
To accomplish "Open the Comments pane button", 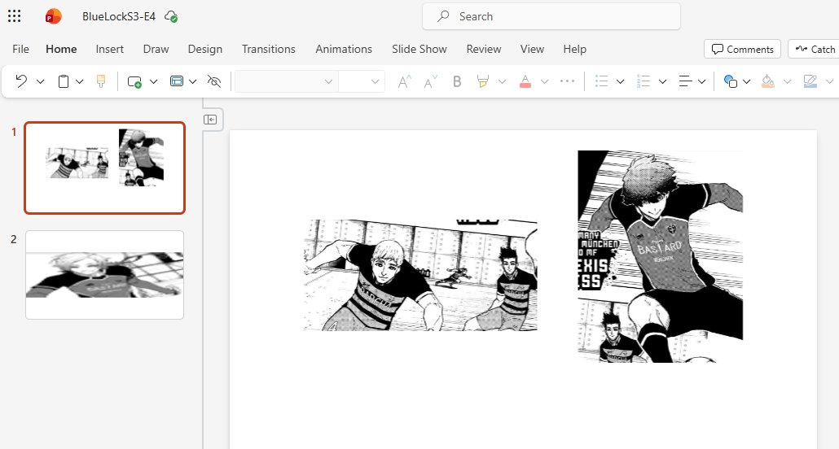I will tap(742, 49).
